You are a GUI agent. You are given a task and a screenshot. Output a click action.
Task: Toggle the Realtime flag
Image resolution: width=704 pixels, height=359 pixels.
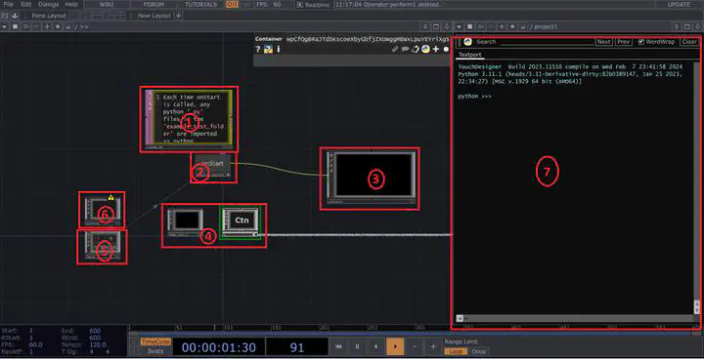[299, 5]
